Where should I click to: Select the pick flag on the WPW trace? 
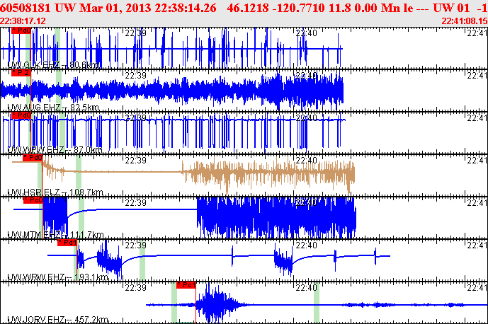21,115
